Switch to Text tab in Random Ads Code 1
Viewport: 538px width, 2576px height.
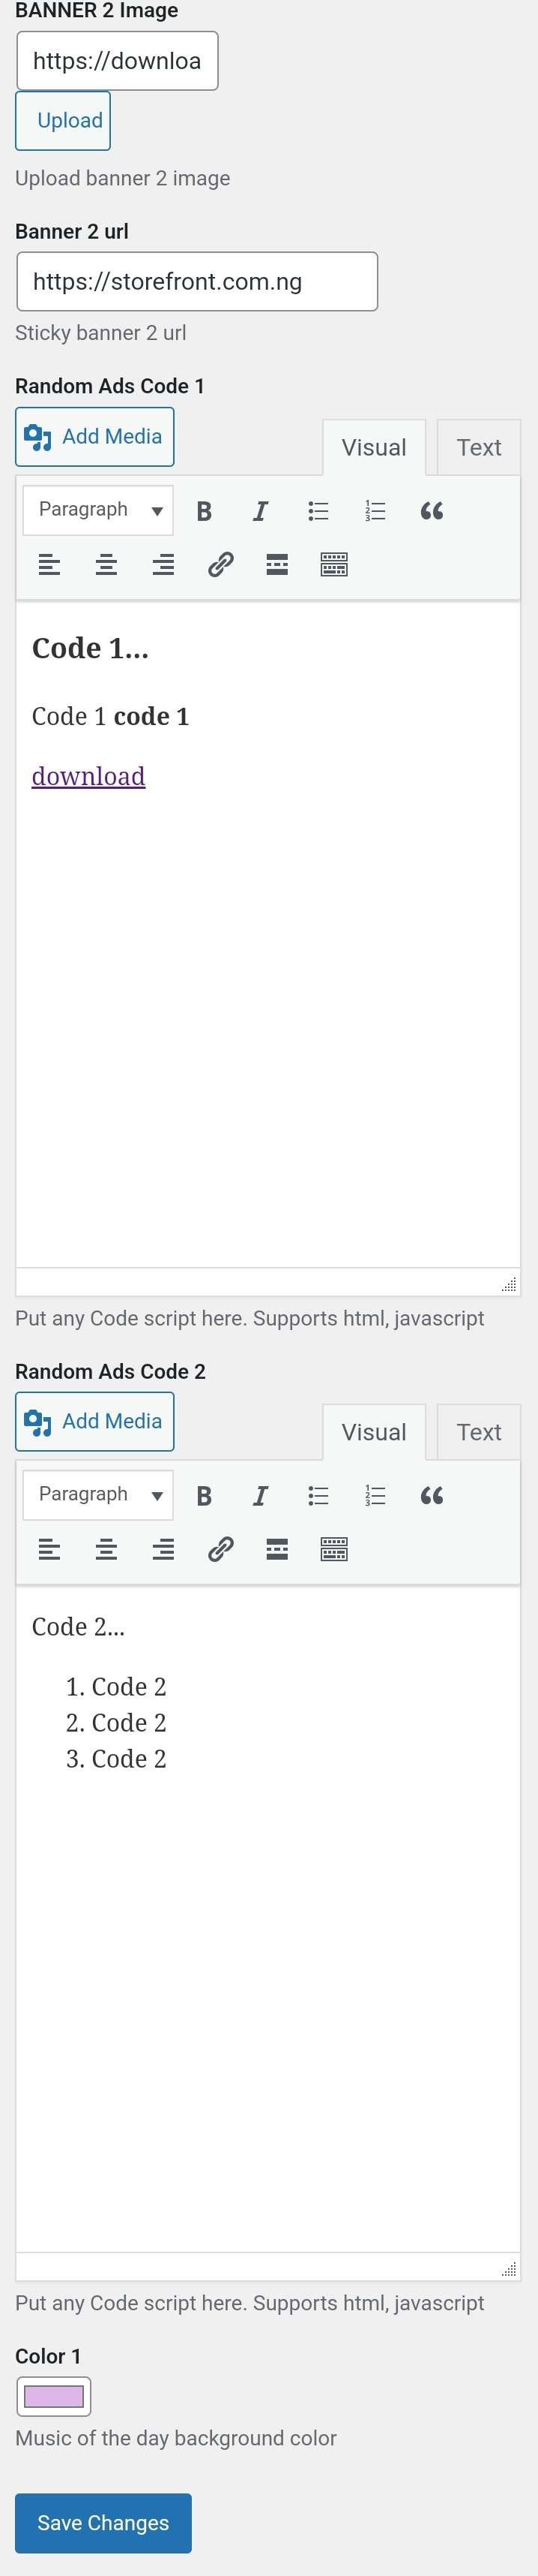tap(478, 448)
